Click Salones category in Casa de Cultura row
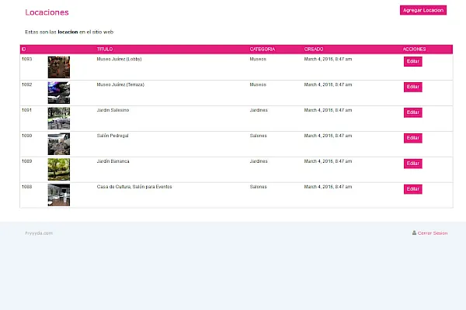The height and width of the screenshot is (310, 466). [259, 187]
